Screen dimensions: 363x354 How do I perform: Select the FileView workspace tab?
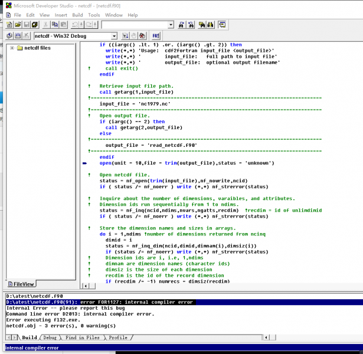point(21,284)
